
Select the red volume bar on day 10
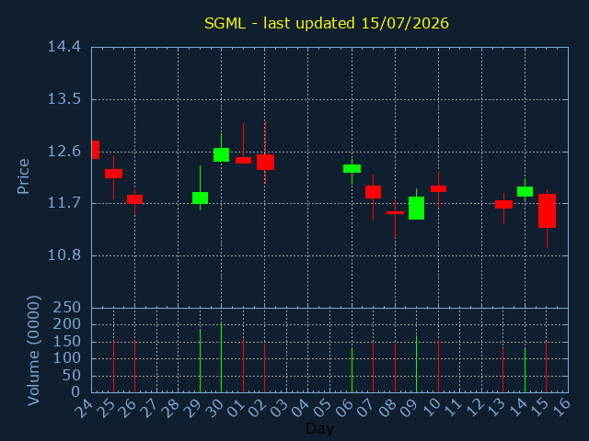[438, 367]
